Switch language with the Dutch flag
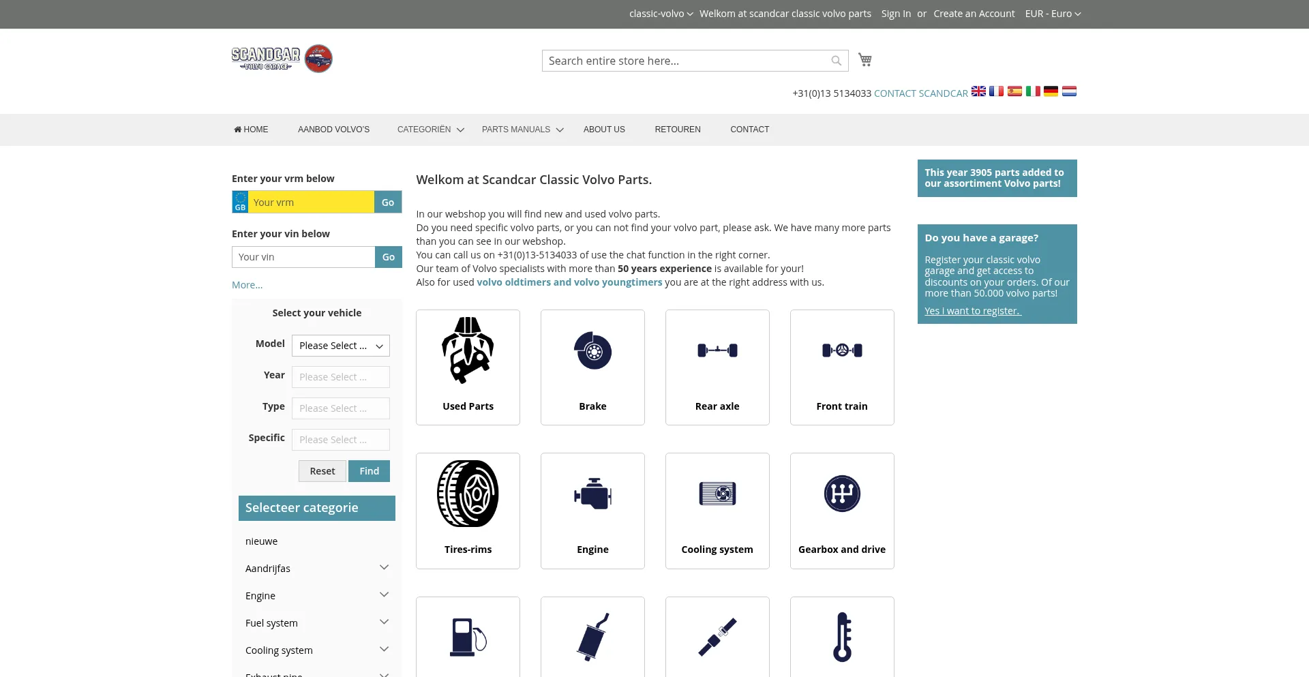The image size is (1309, 677). pyautogui.click(x=1069, y=91)
